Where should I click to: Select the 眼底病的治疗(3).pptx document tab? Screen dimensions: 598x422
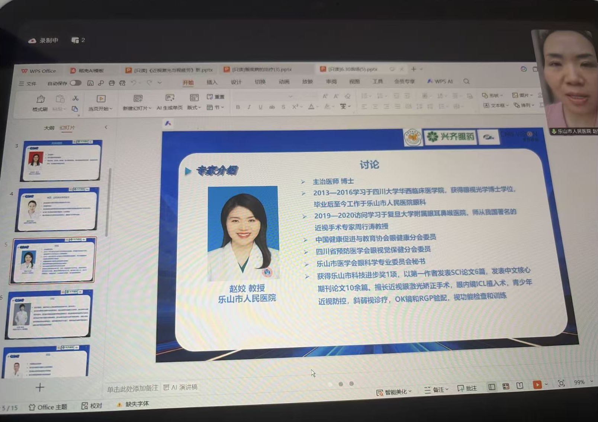[258, 70]
